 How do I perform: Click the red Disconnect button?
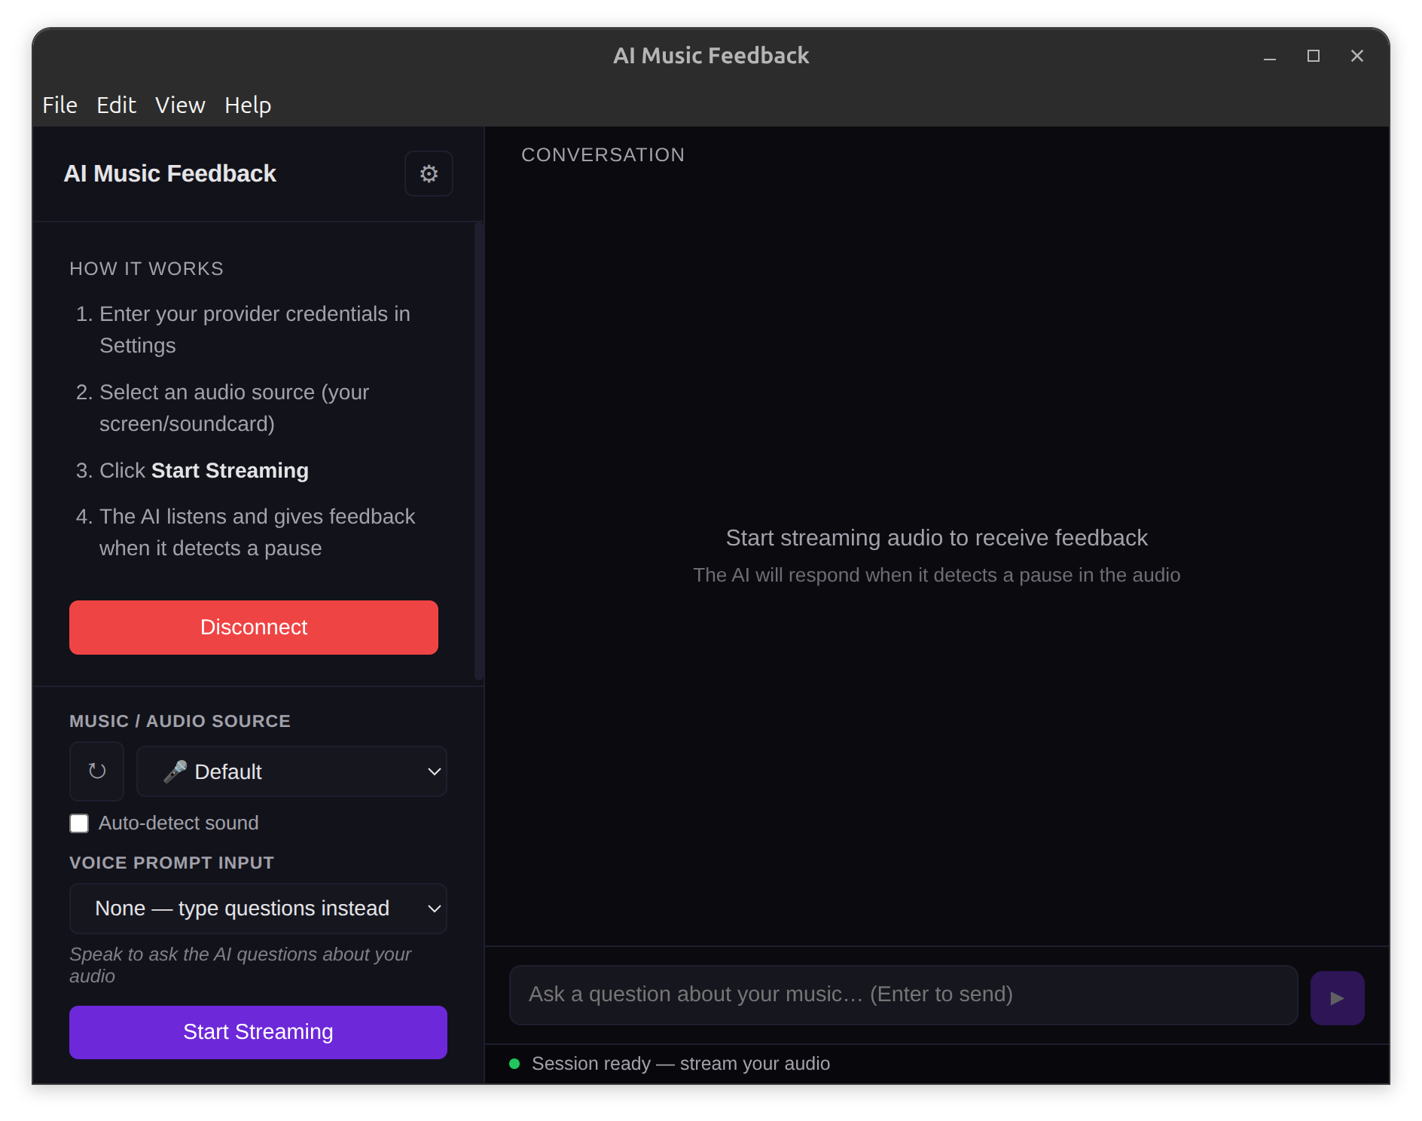(x=253, y=627)
